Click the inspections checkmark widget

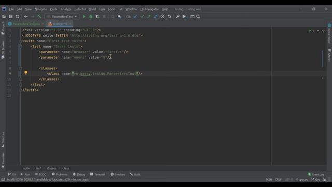(311, 31)
